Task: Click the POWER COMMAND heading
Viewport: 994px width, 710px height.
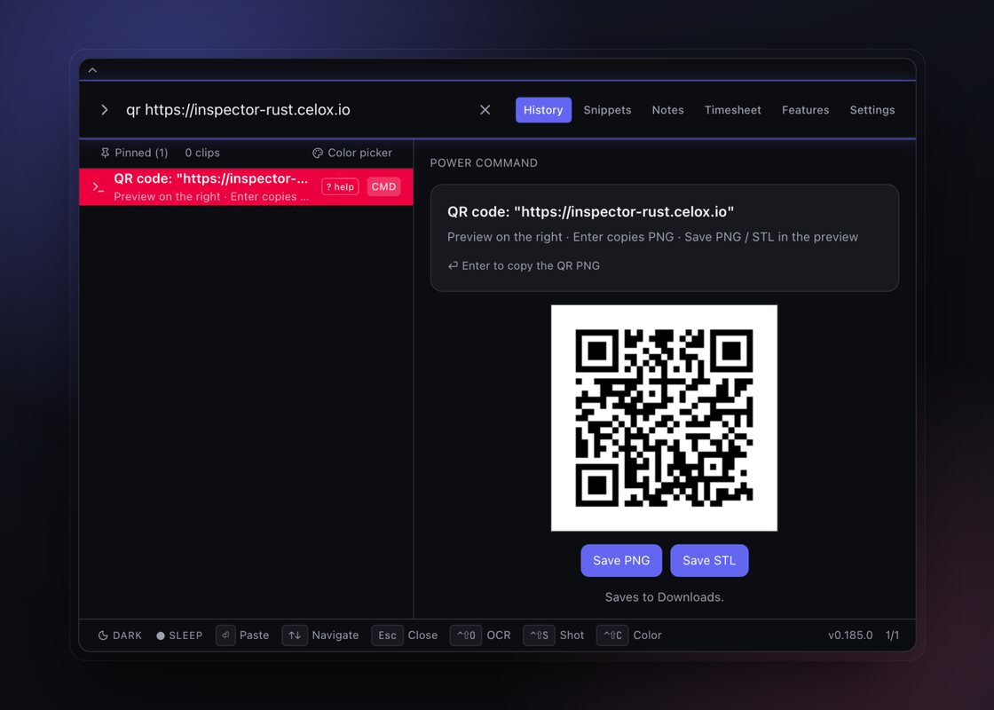Action: 484,163
